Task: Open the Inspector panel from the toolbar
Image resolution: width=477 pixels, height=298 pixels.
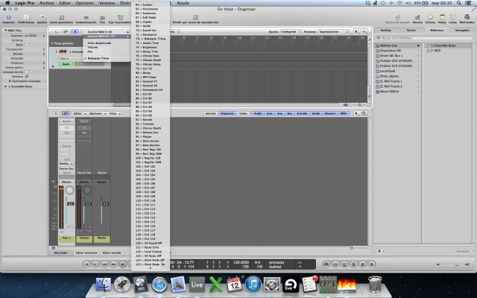Action: (x=8, y=18)
